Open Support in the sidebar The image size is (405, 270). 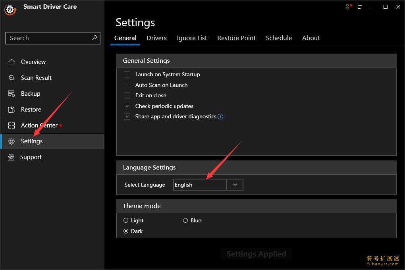click(52, 157)
